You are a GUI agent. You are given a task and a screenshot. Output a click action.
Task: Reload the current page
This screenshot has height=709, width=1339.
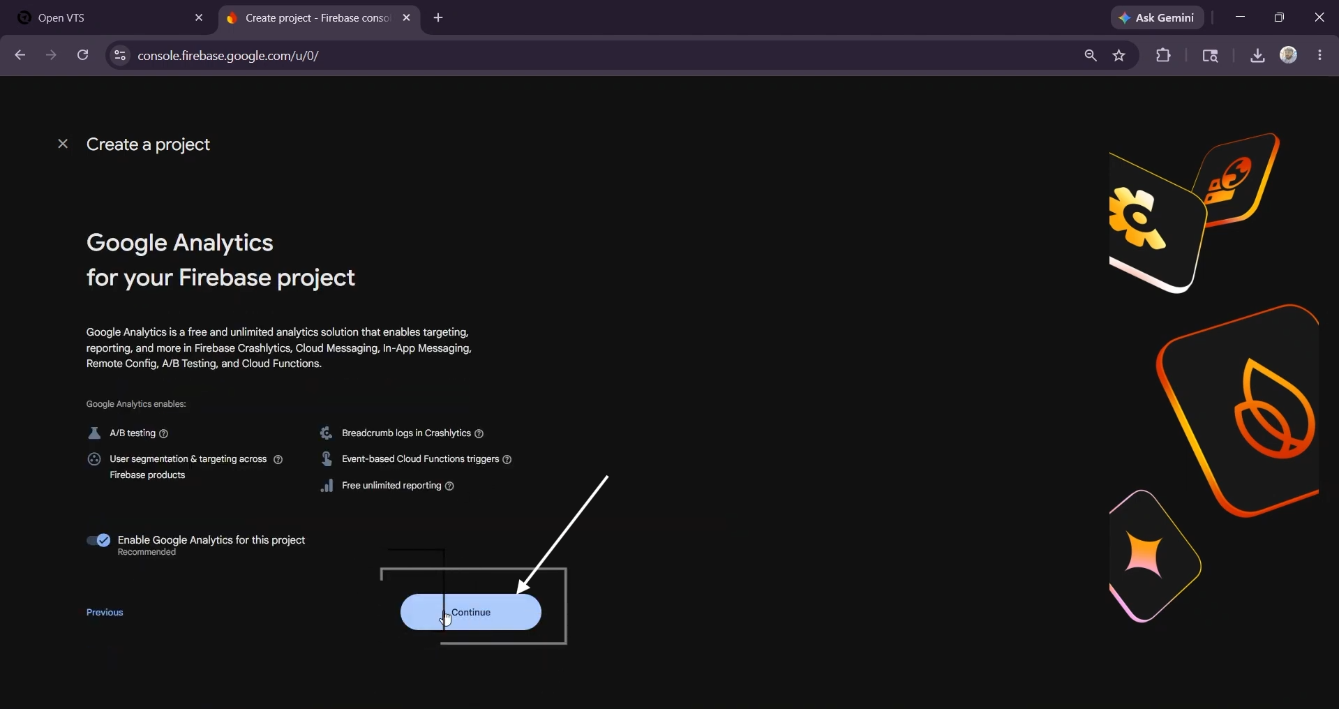(83, 56)
